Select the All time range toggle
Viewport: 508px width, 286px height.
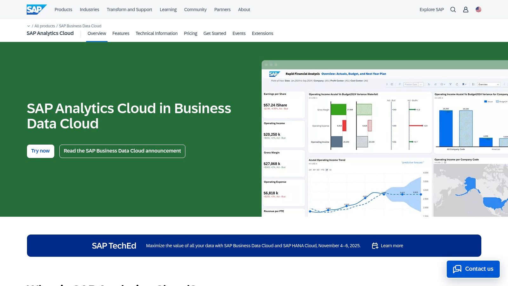[331, 170]
